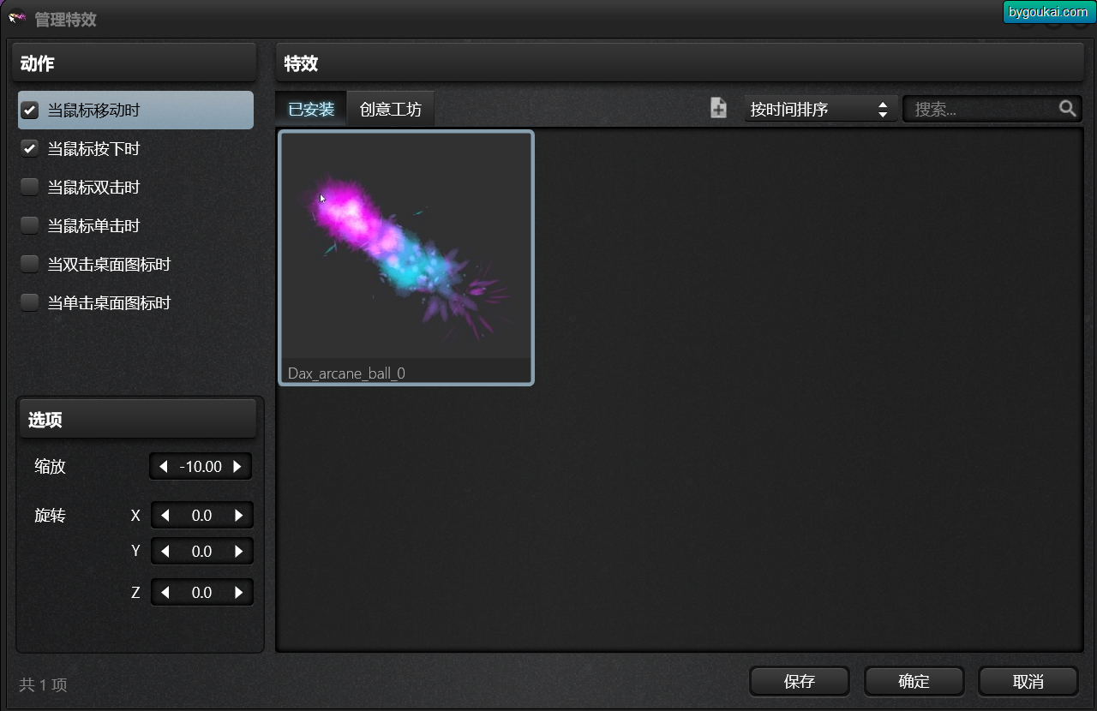The height and width of the screenshot is (711, 1097).
Task: Click the rotation Z value field
Action: (x=201, y=592)
